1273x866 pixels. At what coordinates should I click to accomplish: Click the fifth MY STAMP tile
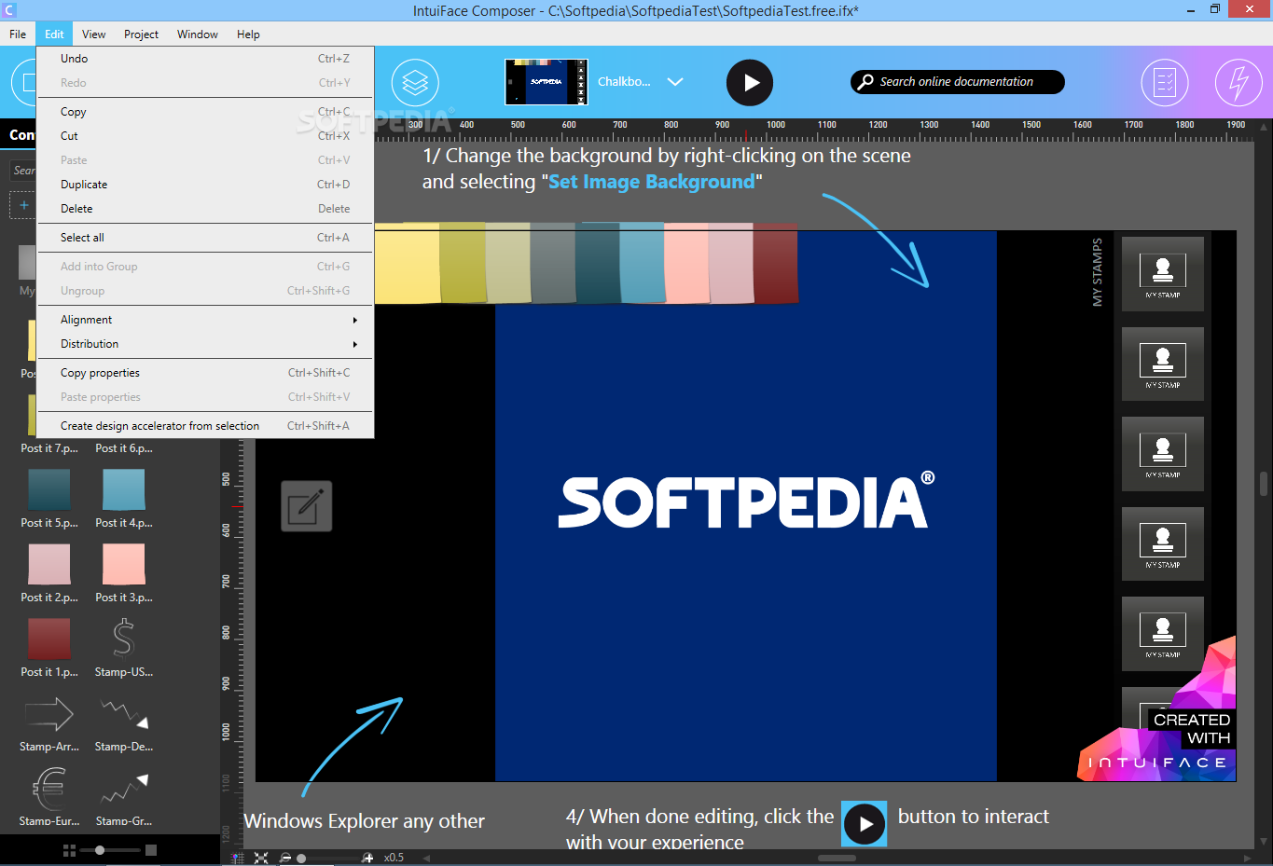(x=1163, y=634)
